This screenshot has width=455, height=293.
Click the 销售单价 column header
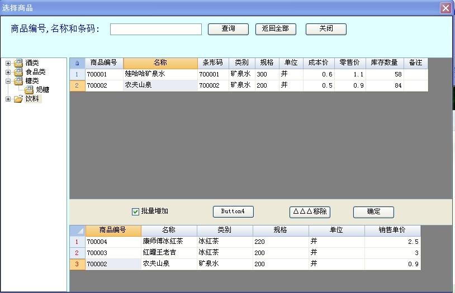click(392, 230)
